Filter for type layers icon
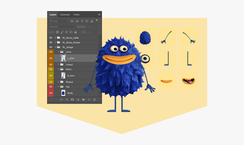This screenshot has height=145, width=244. point(82,21)
